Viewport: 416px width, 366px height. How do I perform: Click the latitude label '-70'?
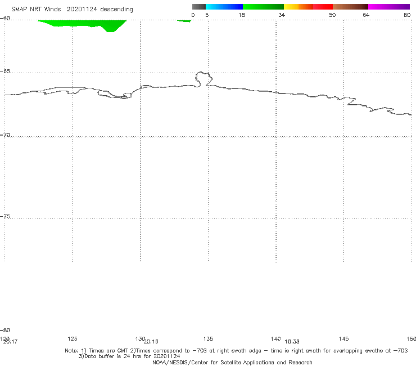(5, 135)
